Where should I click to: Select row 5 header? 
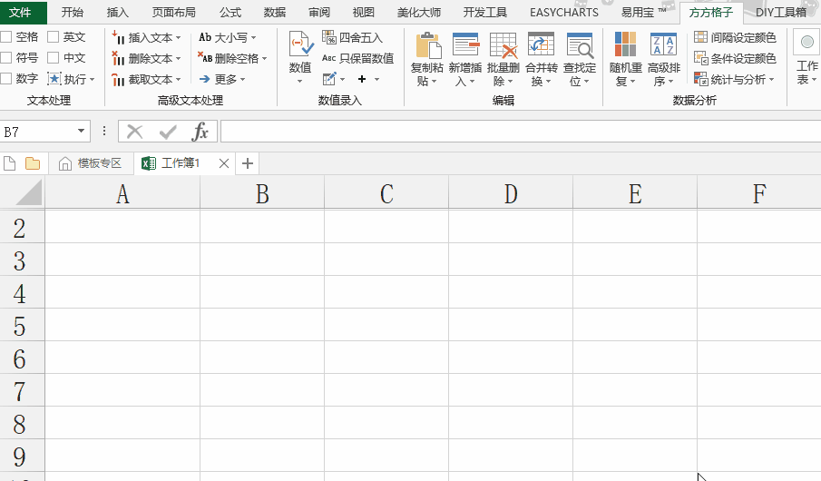coord(22,326)
